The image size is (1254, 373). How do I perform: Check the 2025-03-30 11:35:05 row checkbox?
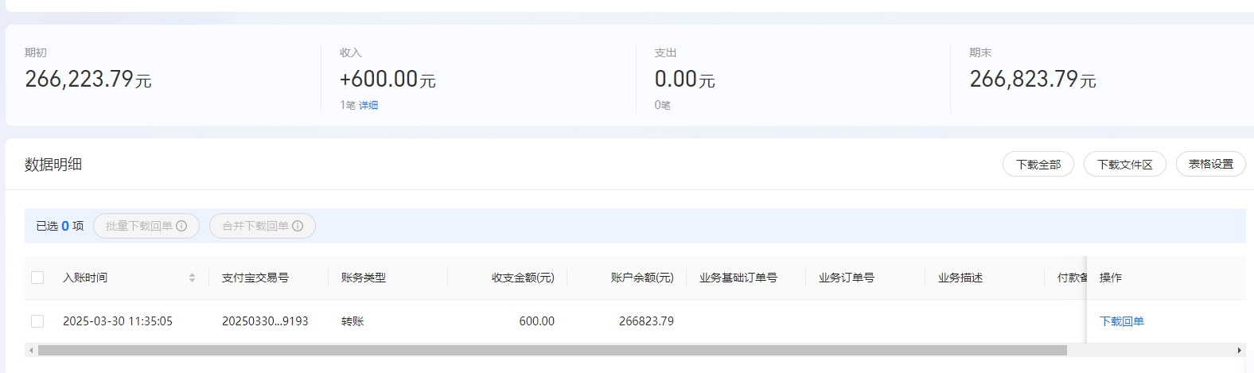pyautogui.click(x=37, y=321)
